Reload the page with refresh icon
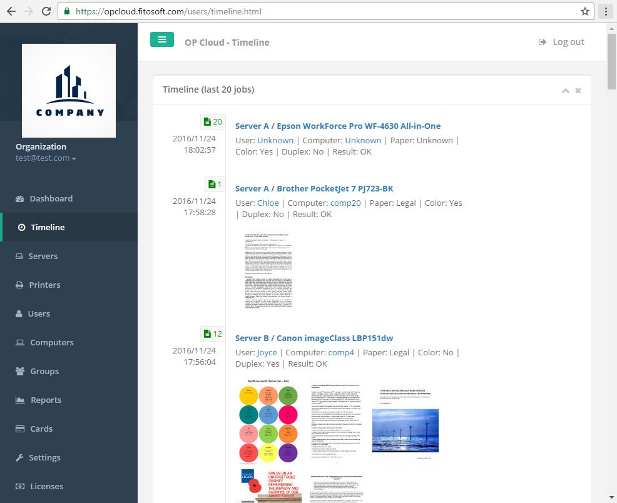This screenshot has height=503, width=617. pyautogui.click(x=46, y=11)
